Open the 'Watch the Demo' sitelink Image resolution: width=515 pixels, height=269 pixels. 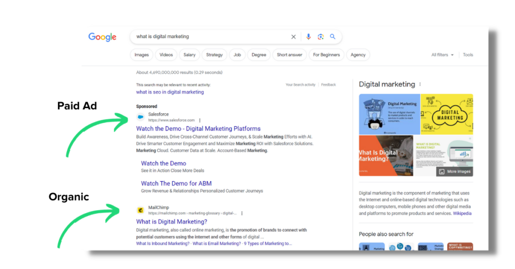163,163
